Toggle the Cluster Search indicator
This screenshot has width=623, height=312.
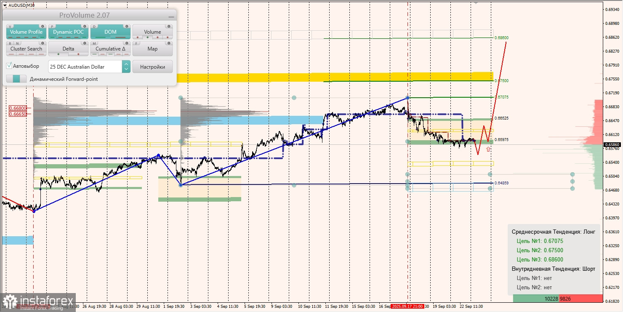(x=26, y=49)
